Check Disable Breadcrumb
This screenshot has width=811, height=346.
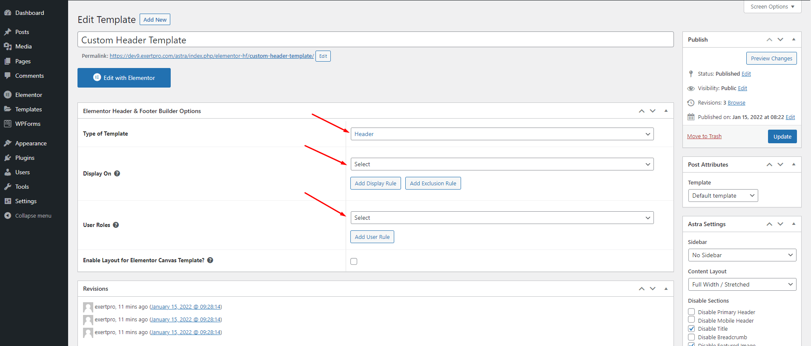click(x=691, y=337)
